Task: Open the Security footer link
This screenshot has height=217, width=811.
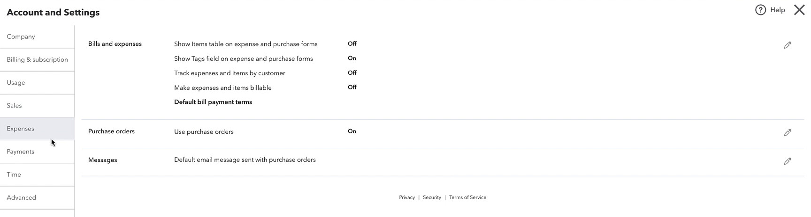Action: click(x=432, y=197)
